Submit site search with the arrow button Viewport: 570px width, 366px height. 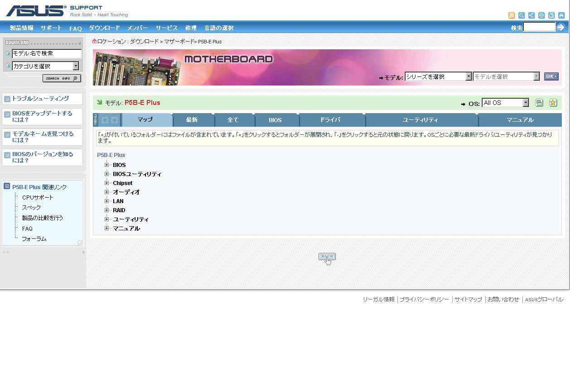[x=561, y=27]
